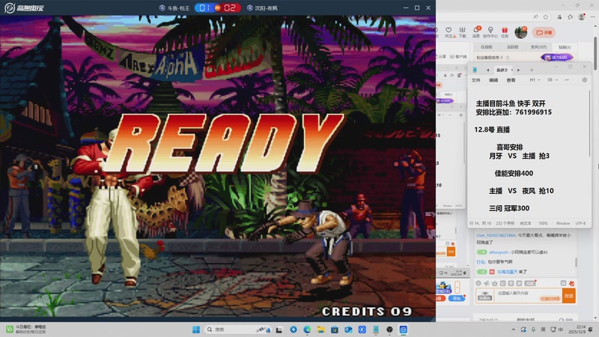
Task: Add a new Notepad tab with plus button
Action: click(x=532, y=70)
